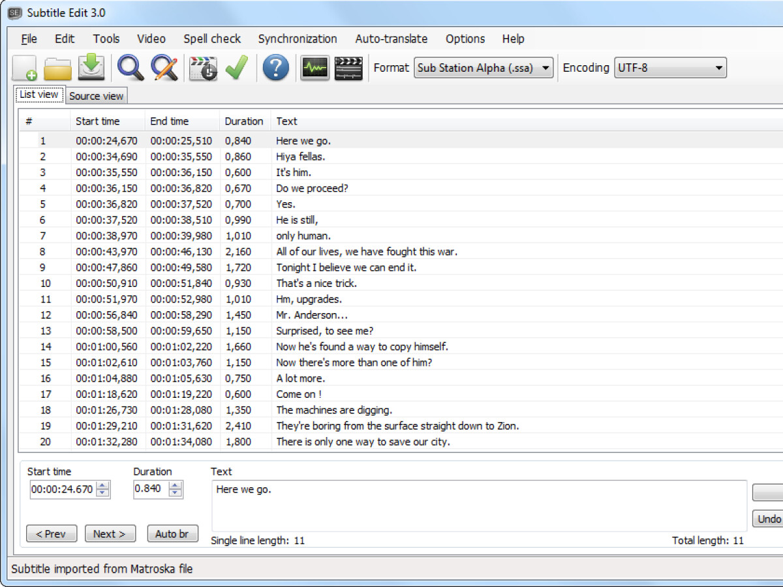Screen dimensions: 783x587
Task: Open a subtitle file via folder icon
Action: 57,68
